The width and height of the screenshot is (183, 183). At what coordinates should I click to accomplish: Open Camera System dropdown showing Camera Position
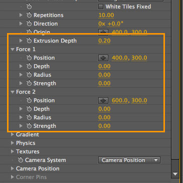coord(129,160)
